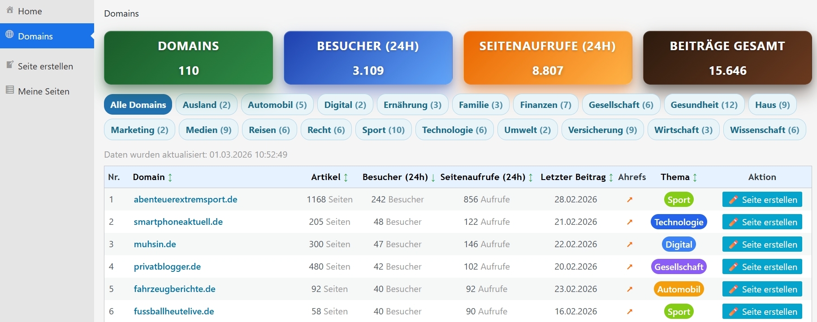Filter domains by Familie (3)
817x322 pixels.
pos(481,105)
